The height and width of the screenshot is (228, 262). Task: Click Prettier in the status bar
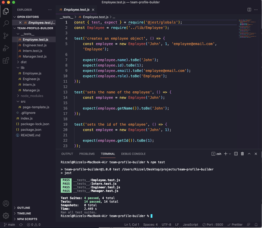click(235, 224)
